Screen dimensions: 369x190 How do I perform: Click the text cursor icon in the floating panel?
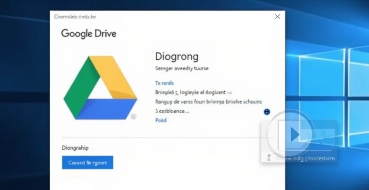269,157
